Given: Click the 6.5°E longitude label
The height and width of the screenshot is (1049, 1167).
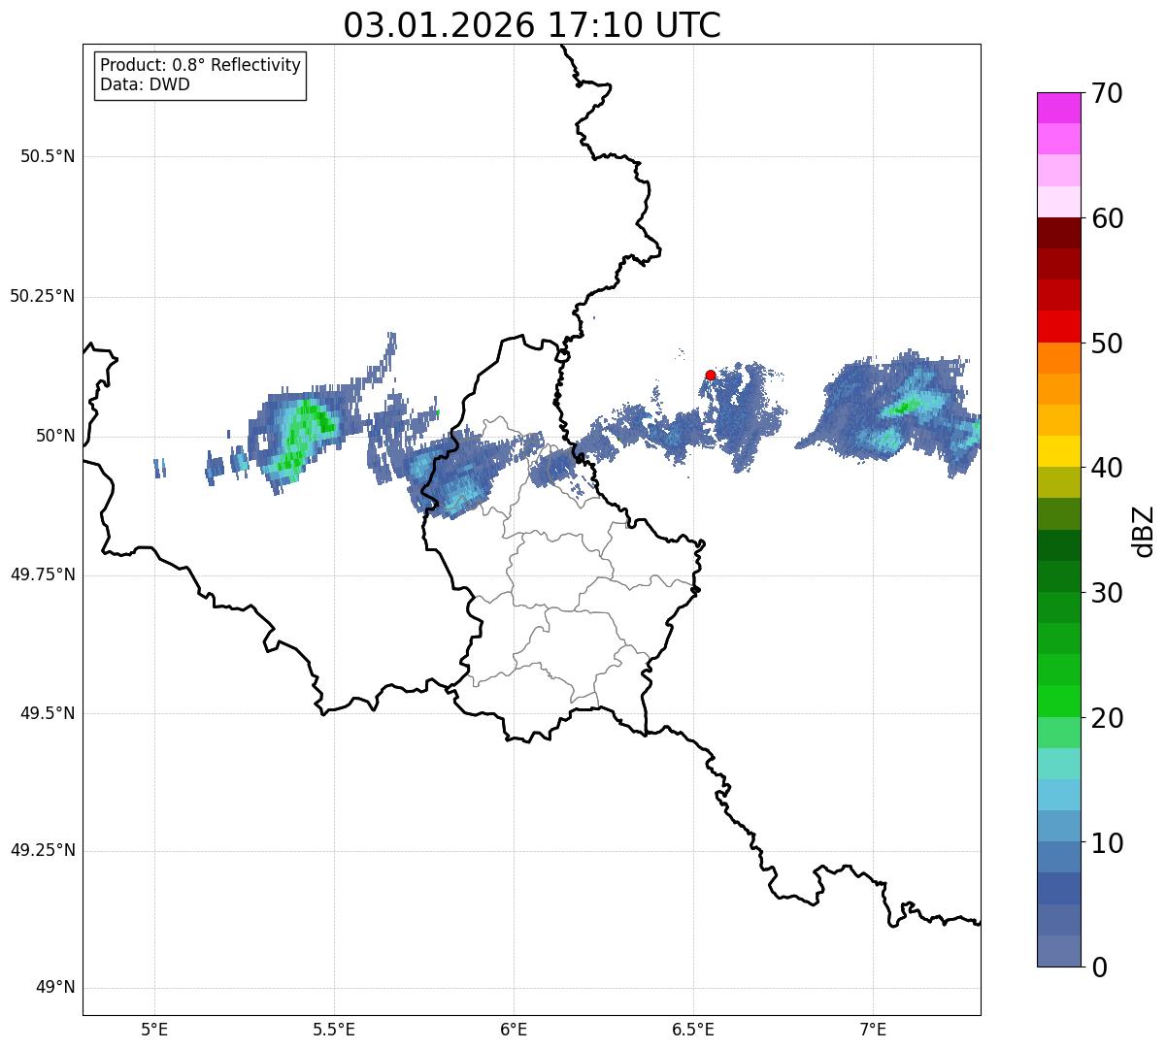Looking at the screenshot, I should [x=693, y=1029].
